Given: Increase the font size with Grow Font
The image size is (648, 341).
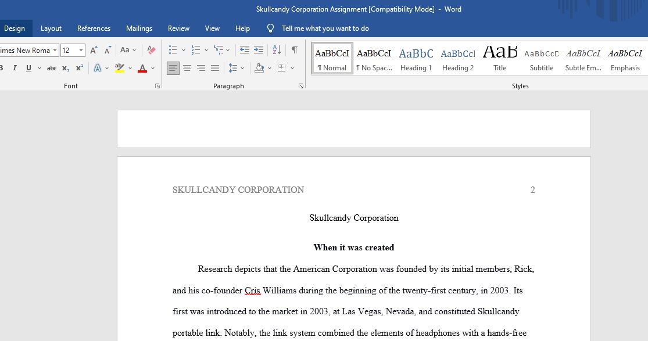Looking at the screenshot, I should tap(94, 50).
